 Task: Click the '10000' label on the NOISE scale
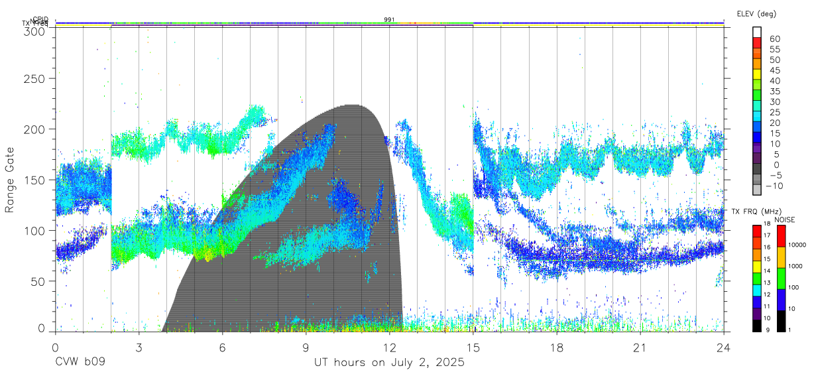796,245
